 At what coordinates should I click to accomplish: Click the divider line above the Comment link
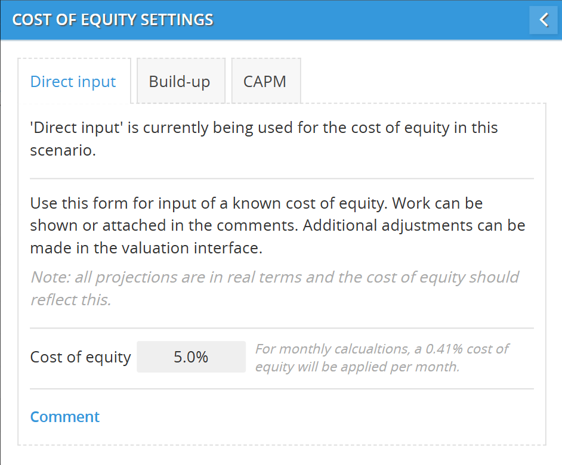pos(282,389)
